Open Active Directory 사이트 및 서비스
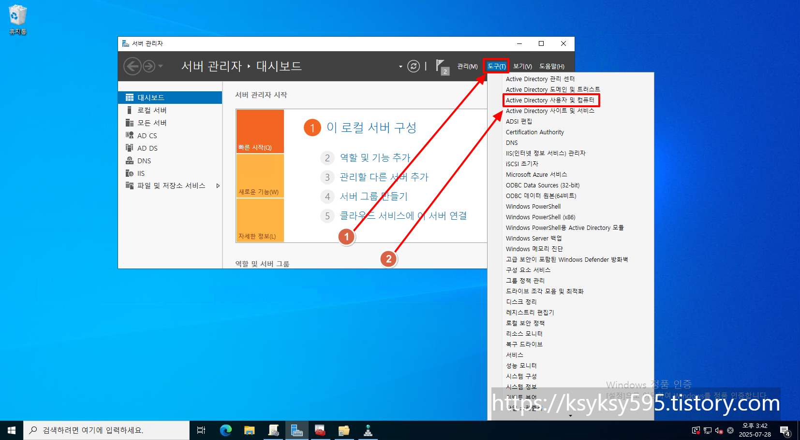 click(x=550, y=111)
